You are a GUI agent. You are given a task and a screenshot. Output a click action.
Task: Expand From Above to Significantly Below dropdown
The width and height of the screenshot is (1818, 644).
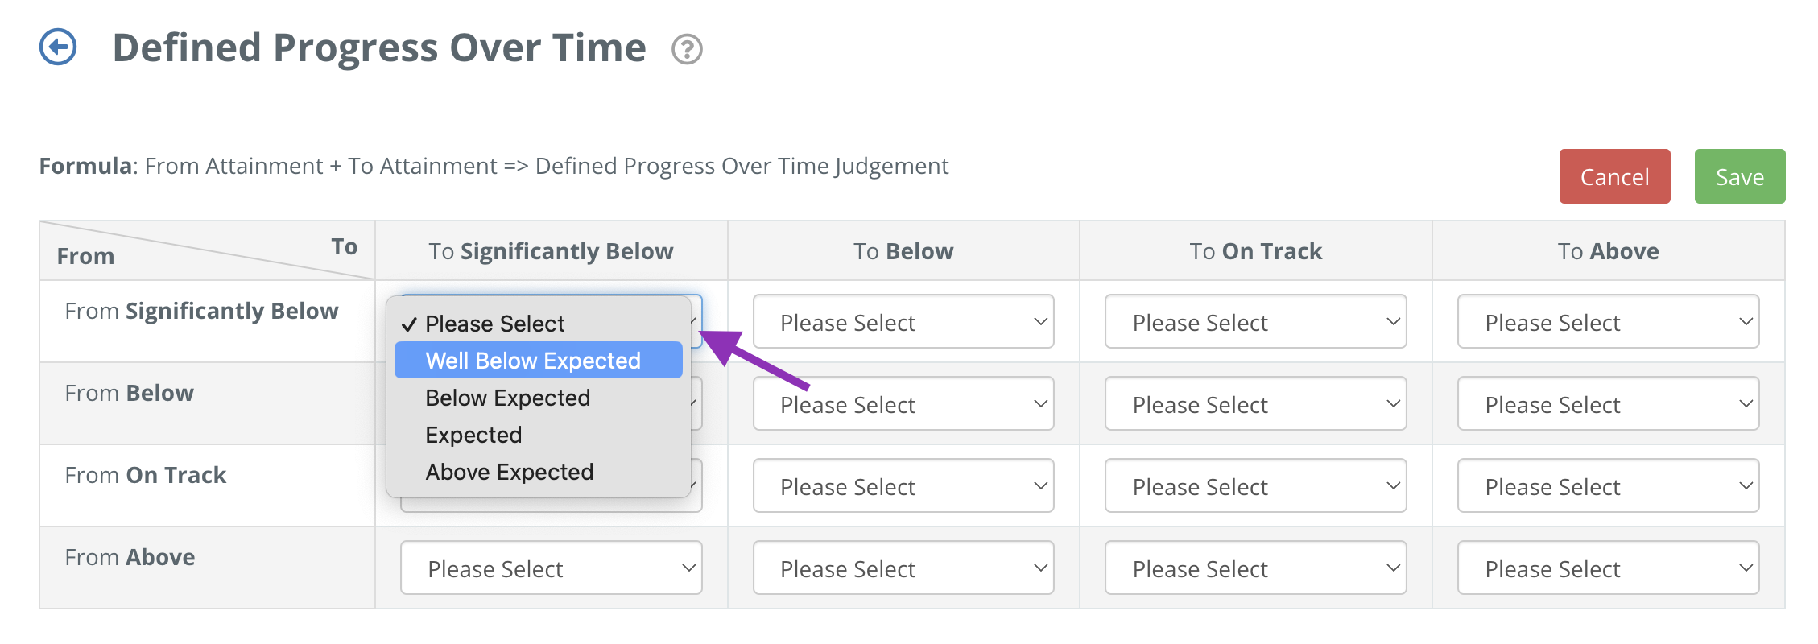(551, 568)
